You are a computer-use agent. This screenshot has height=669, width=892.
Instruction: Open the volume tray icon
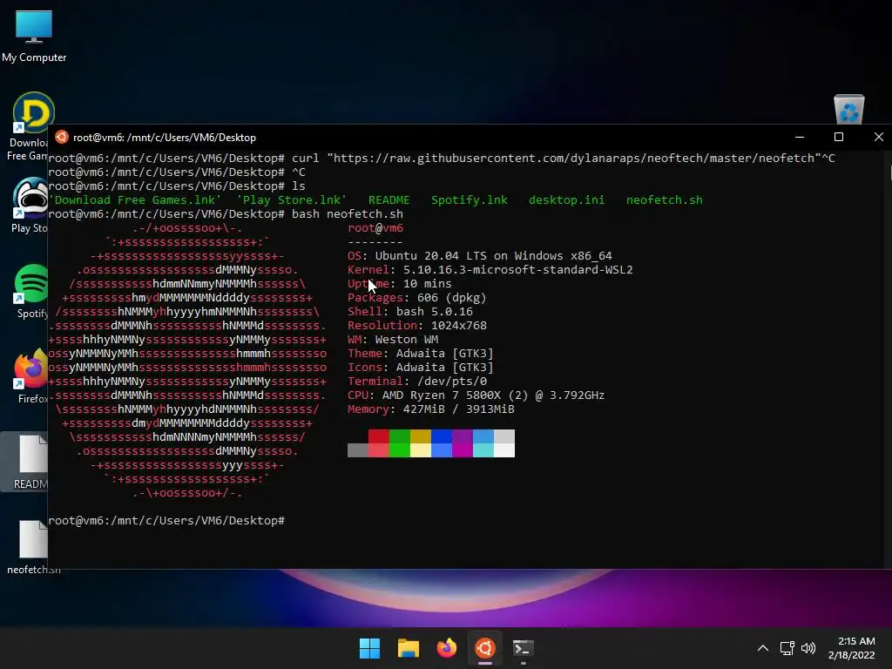click(808, 648)
